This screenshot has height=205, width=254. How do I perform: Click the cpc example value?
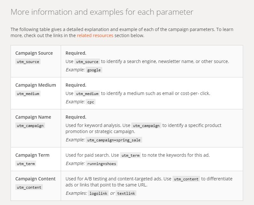(90, 102)
